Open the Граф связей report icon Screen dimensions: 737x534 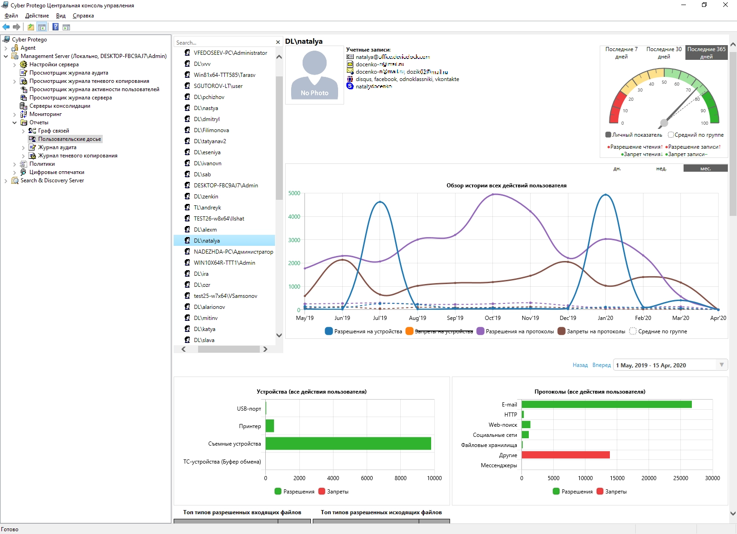coord(32,131)
